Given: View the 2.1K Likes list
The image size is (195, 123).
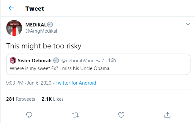Looking at the screenshot, I should (x=53, y=99).
